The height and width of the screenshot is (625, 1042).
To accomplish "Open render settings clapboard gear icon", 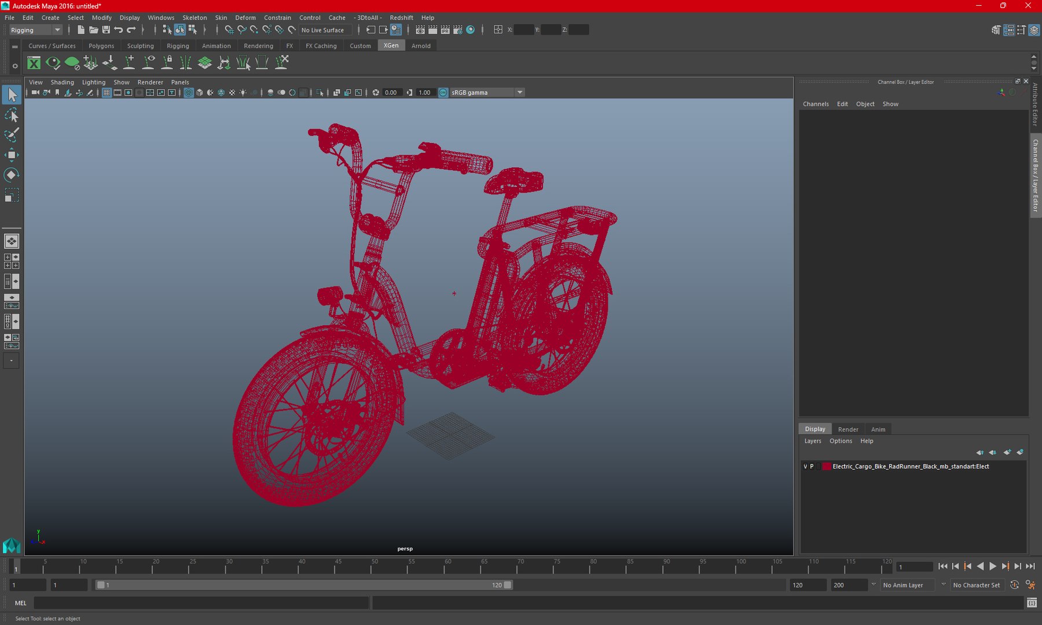I will click(x=458, y=30).
